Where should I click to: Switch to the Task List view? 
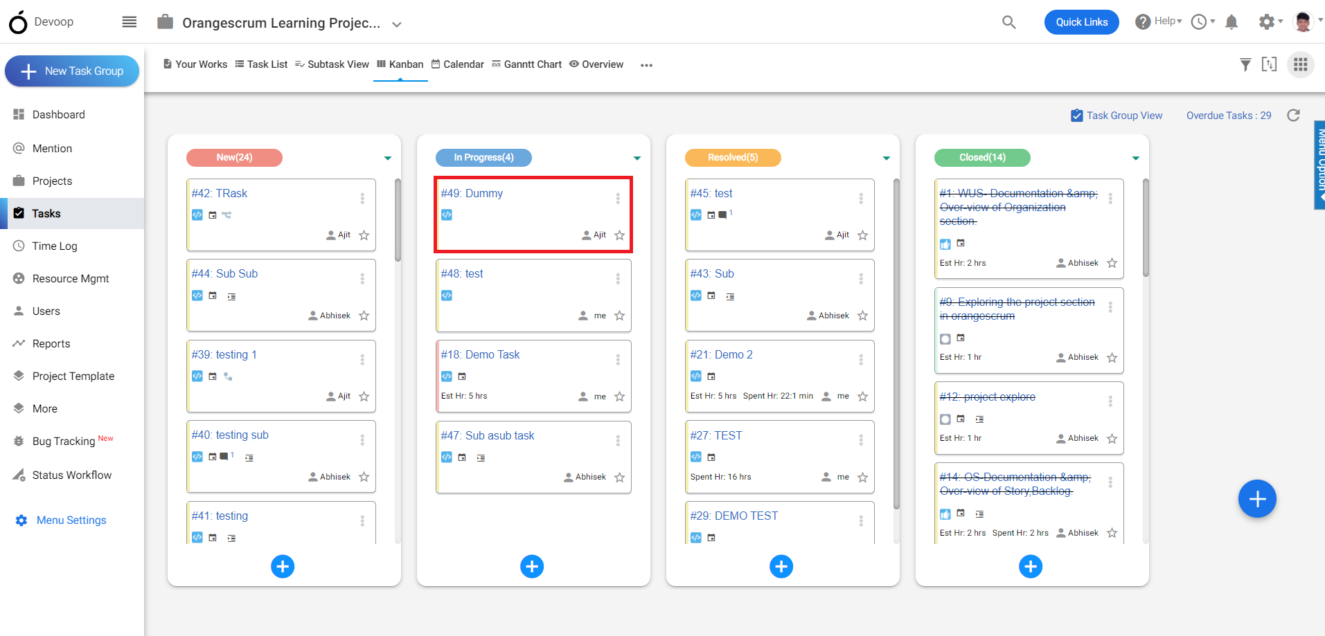(x=261, y=64)
